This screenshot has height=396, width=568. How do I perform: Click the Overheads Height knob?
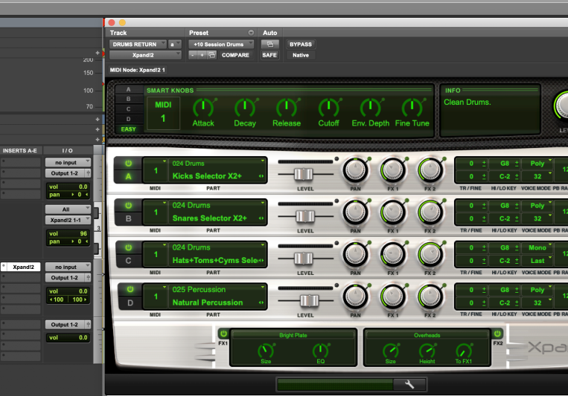(427, 350)
